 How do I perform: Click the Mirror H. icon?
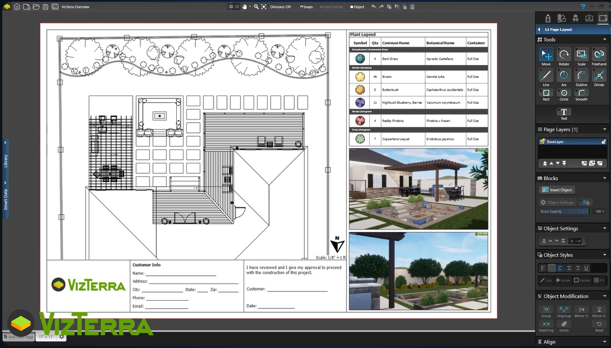pos(581,310)
